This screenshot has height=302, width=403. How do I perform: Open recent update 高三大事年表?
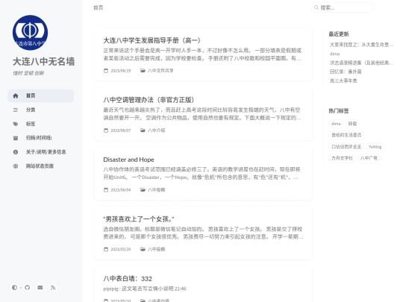(x=343, y=81)
